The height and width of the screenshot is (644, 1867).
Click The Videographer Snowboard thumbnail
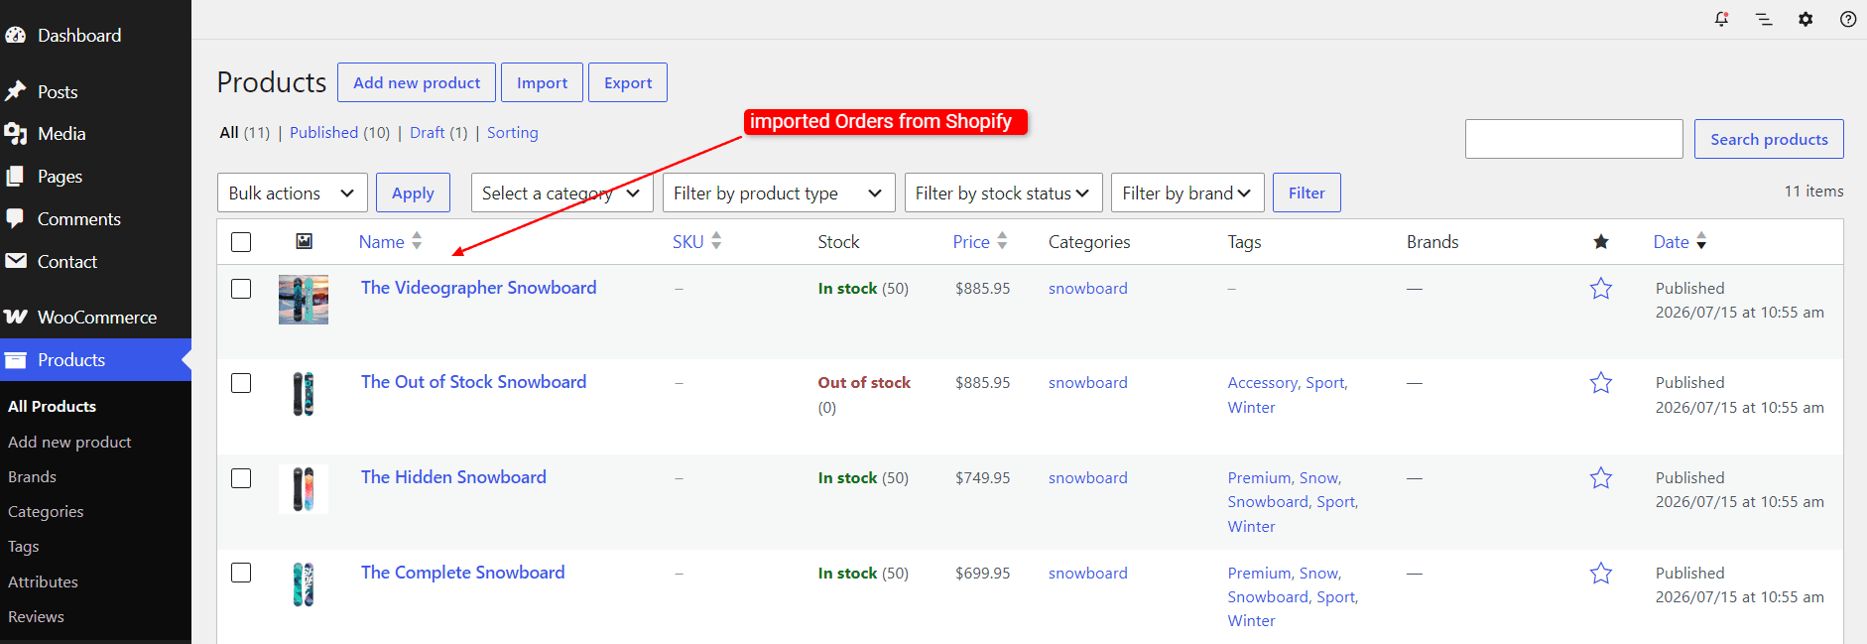coord(304,300)
